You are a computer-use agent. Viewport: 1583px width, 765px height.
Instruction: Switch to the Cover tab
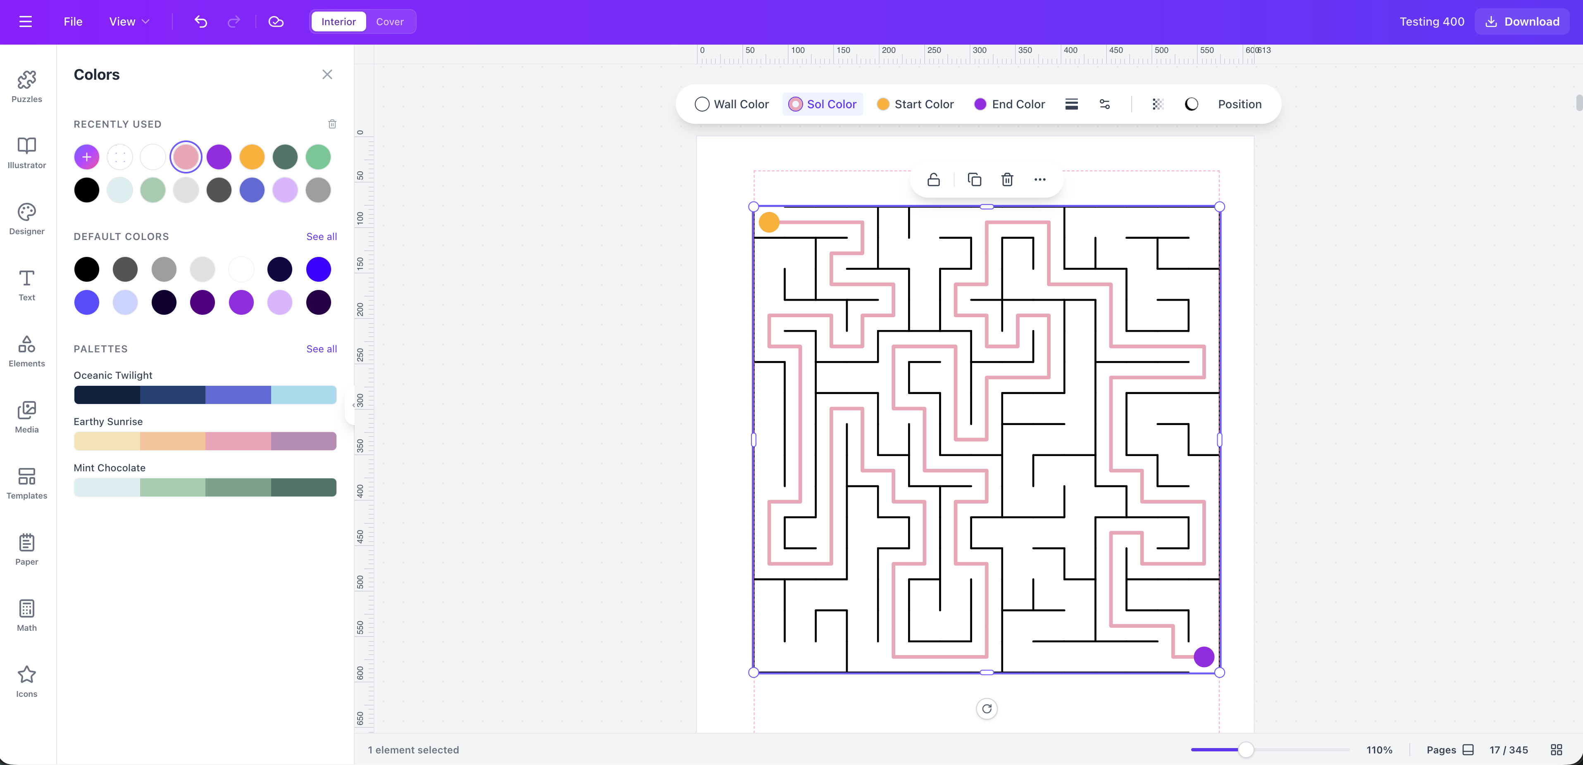(390, 21)
